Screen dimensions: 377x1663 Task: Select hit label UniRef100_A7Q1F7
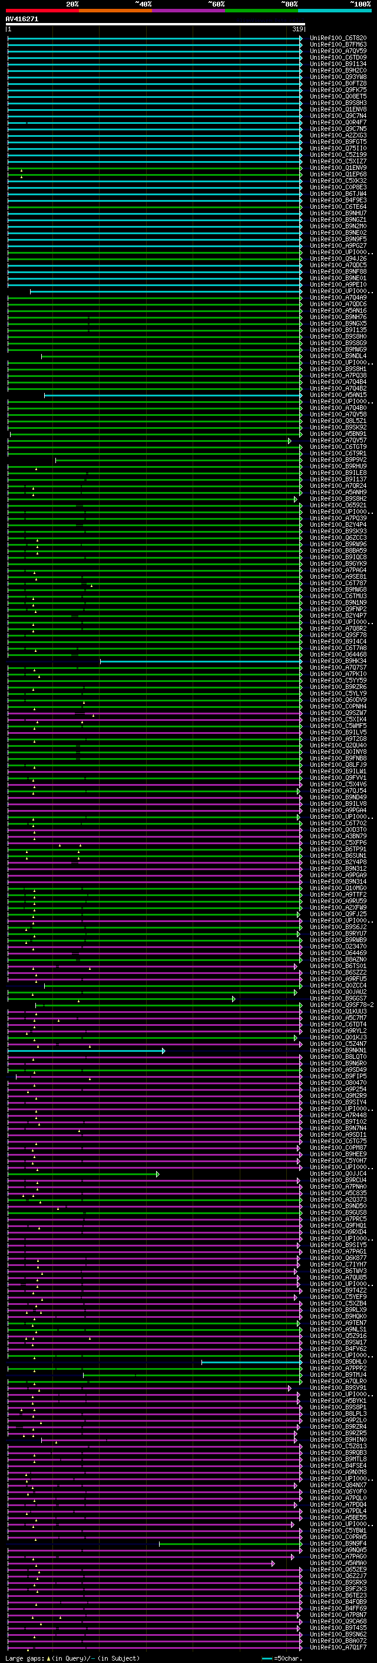(338, 1648)
